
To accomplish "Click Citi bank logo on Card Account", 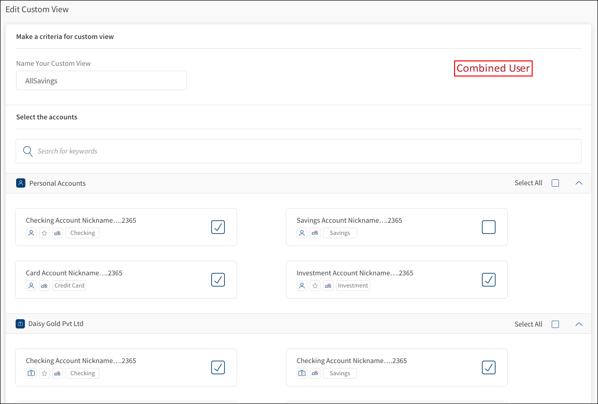I will pyautogui.click(x=44, y=286).
